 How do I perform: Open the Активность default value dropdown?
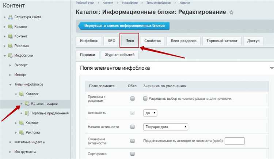pyautogui.click(x=150, y=113)
